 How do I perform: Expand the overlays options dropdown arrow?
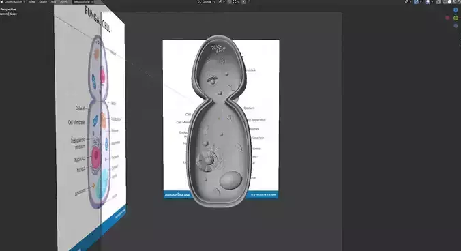432,2
